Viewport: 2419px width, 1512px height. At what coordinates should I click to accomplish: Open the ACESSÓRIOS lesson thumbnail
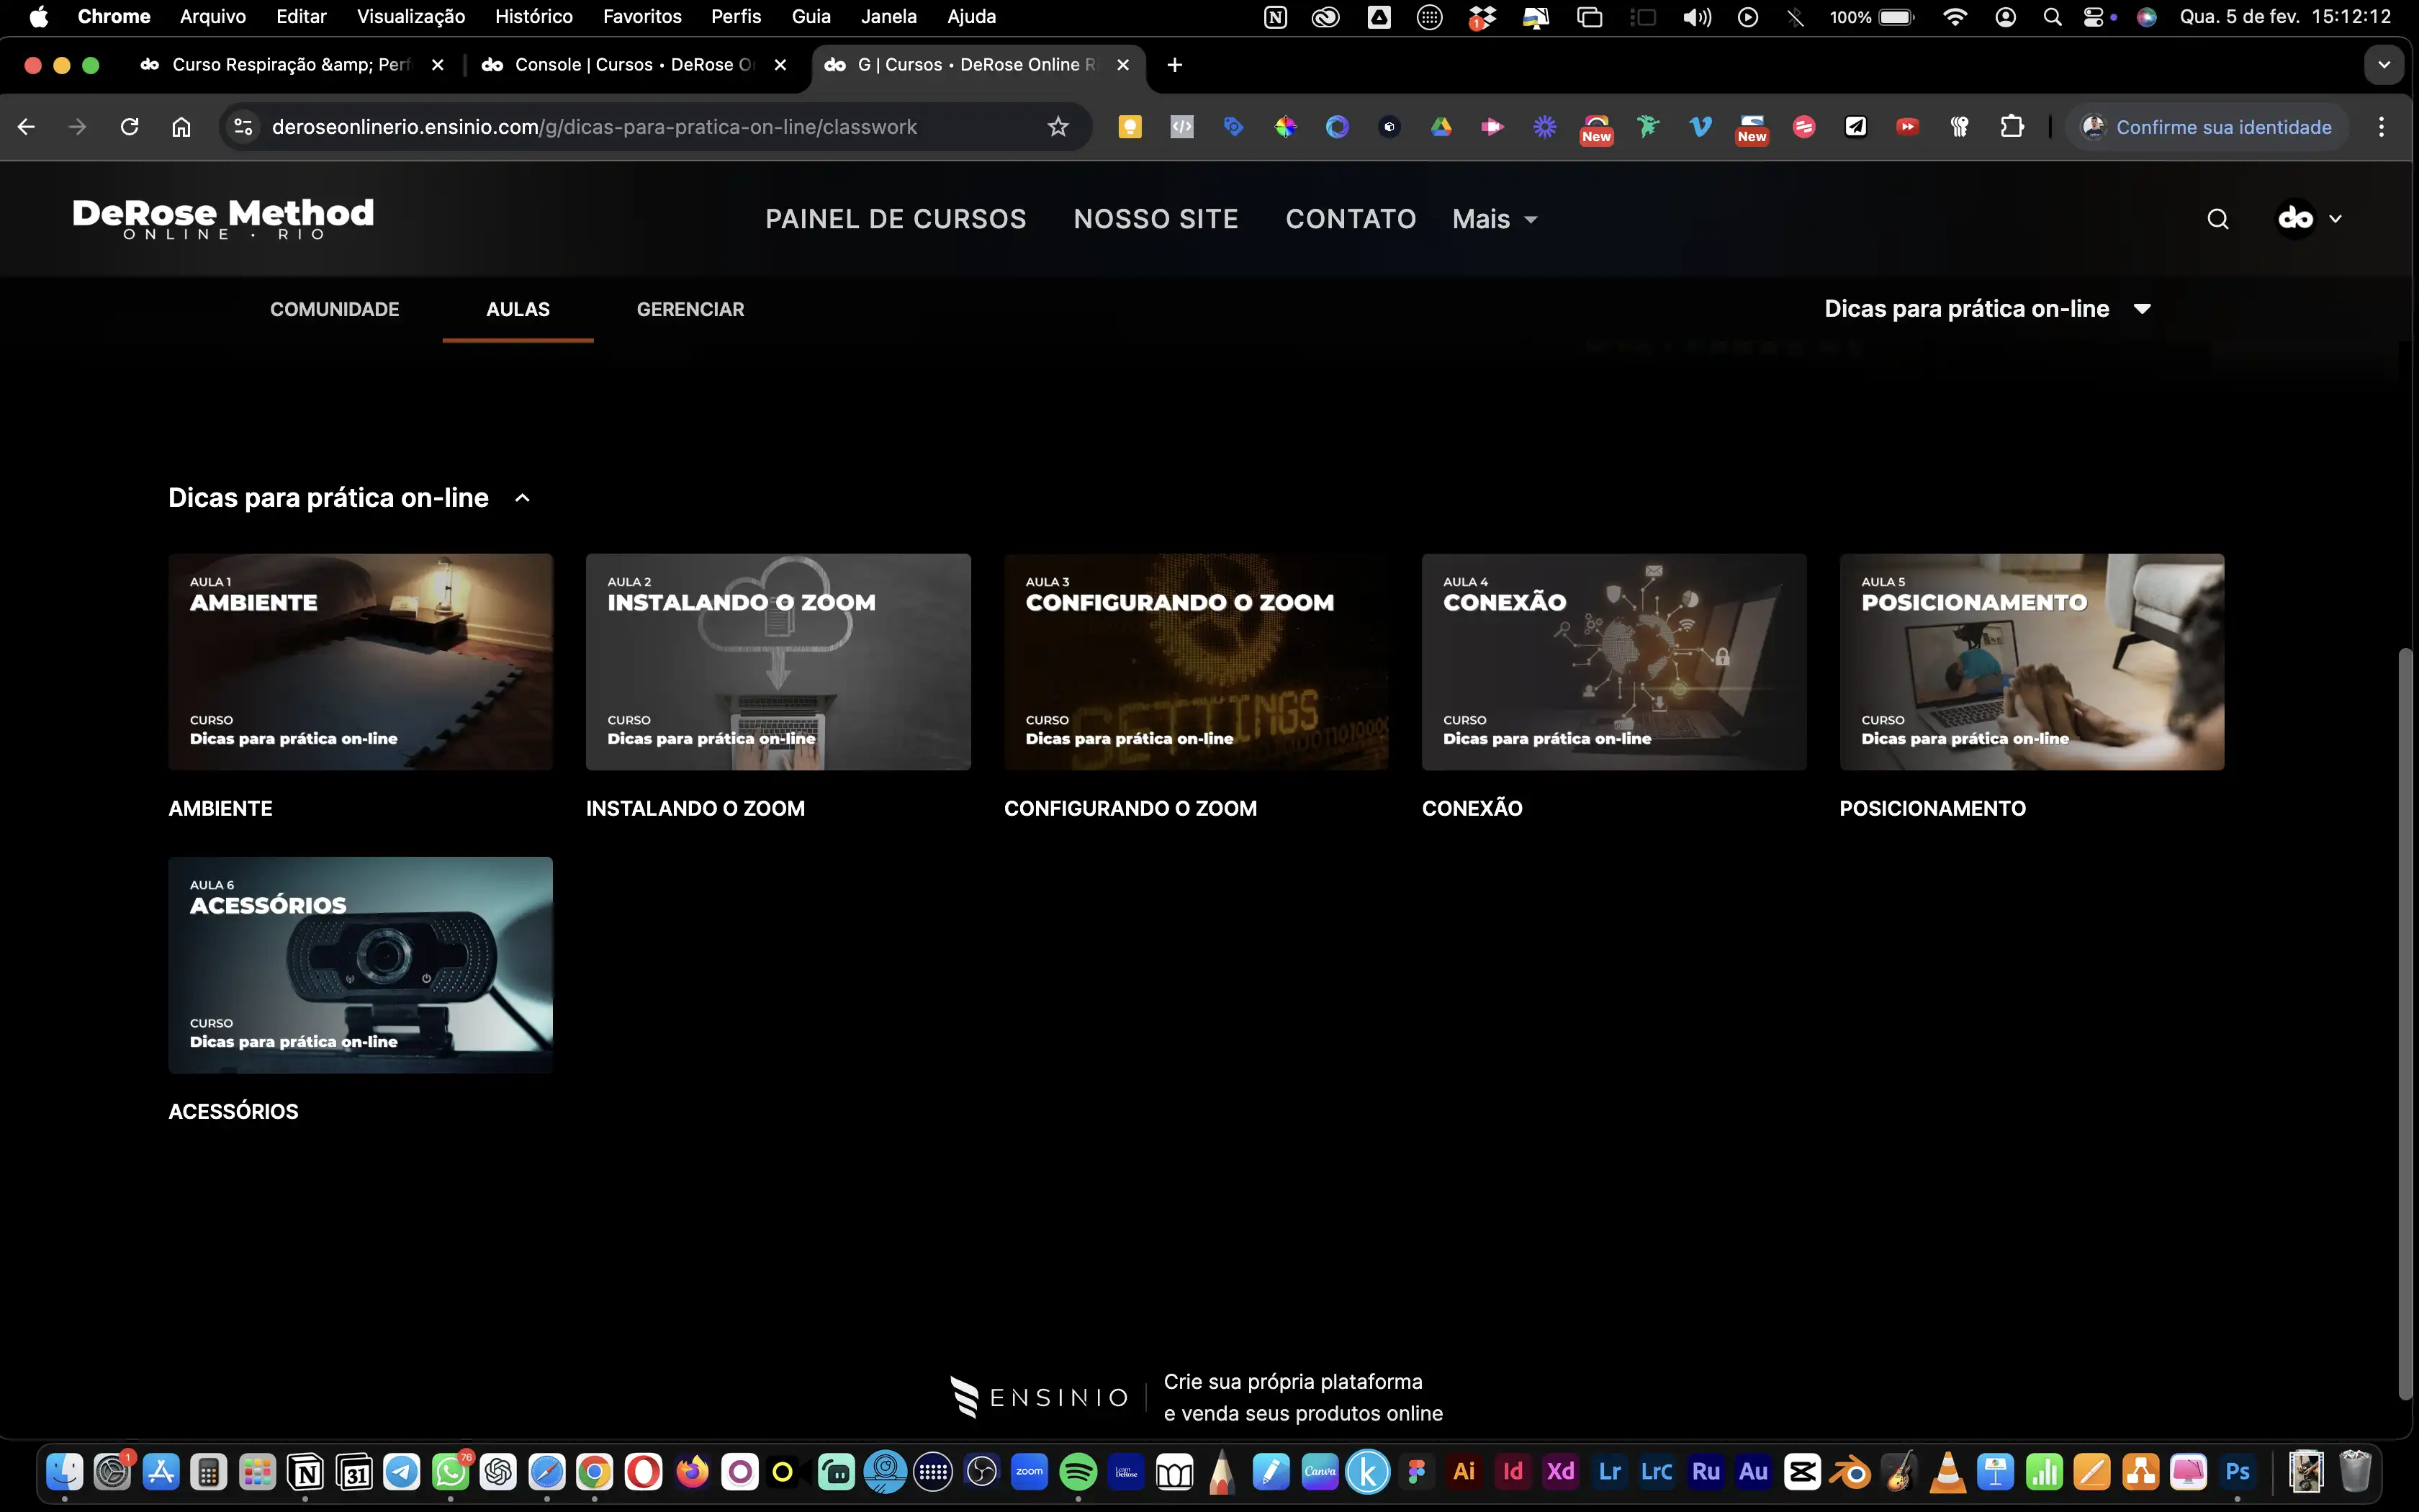(360, 964)
